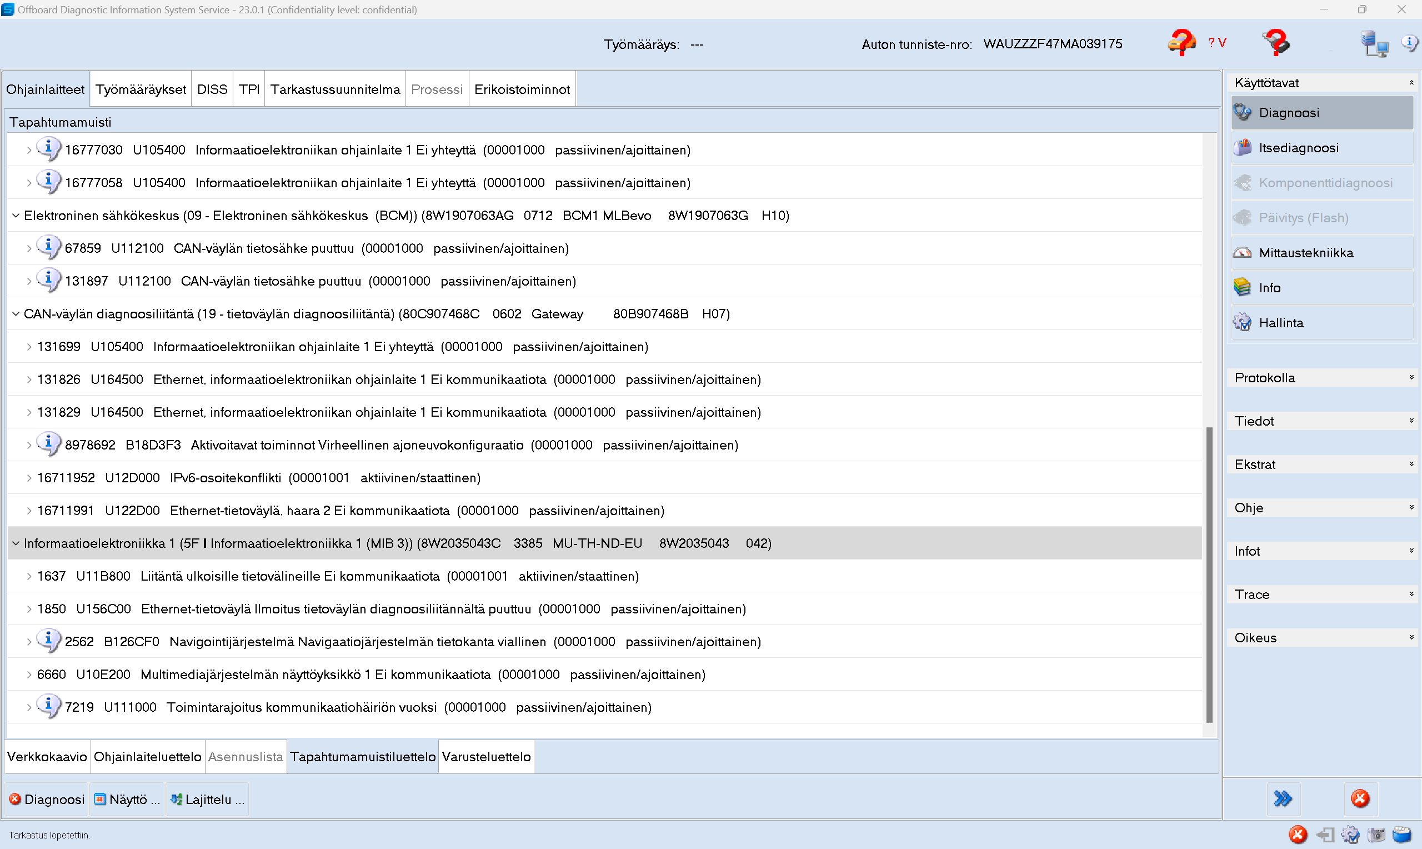Click the screenshot camera icon in status bar
The height and width of the screenshot is (849, 1422).
[1376, 835]
